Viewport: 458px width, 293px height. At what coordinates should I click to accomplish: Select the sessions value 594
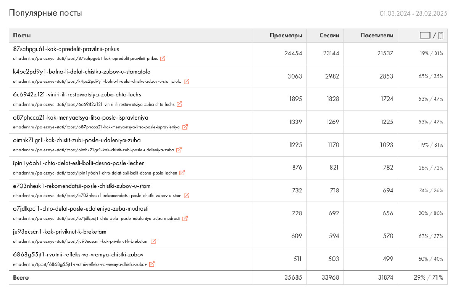(x=334, y=236)
